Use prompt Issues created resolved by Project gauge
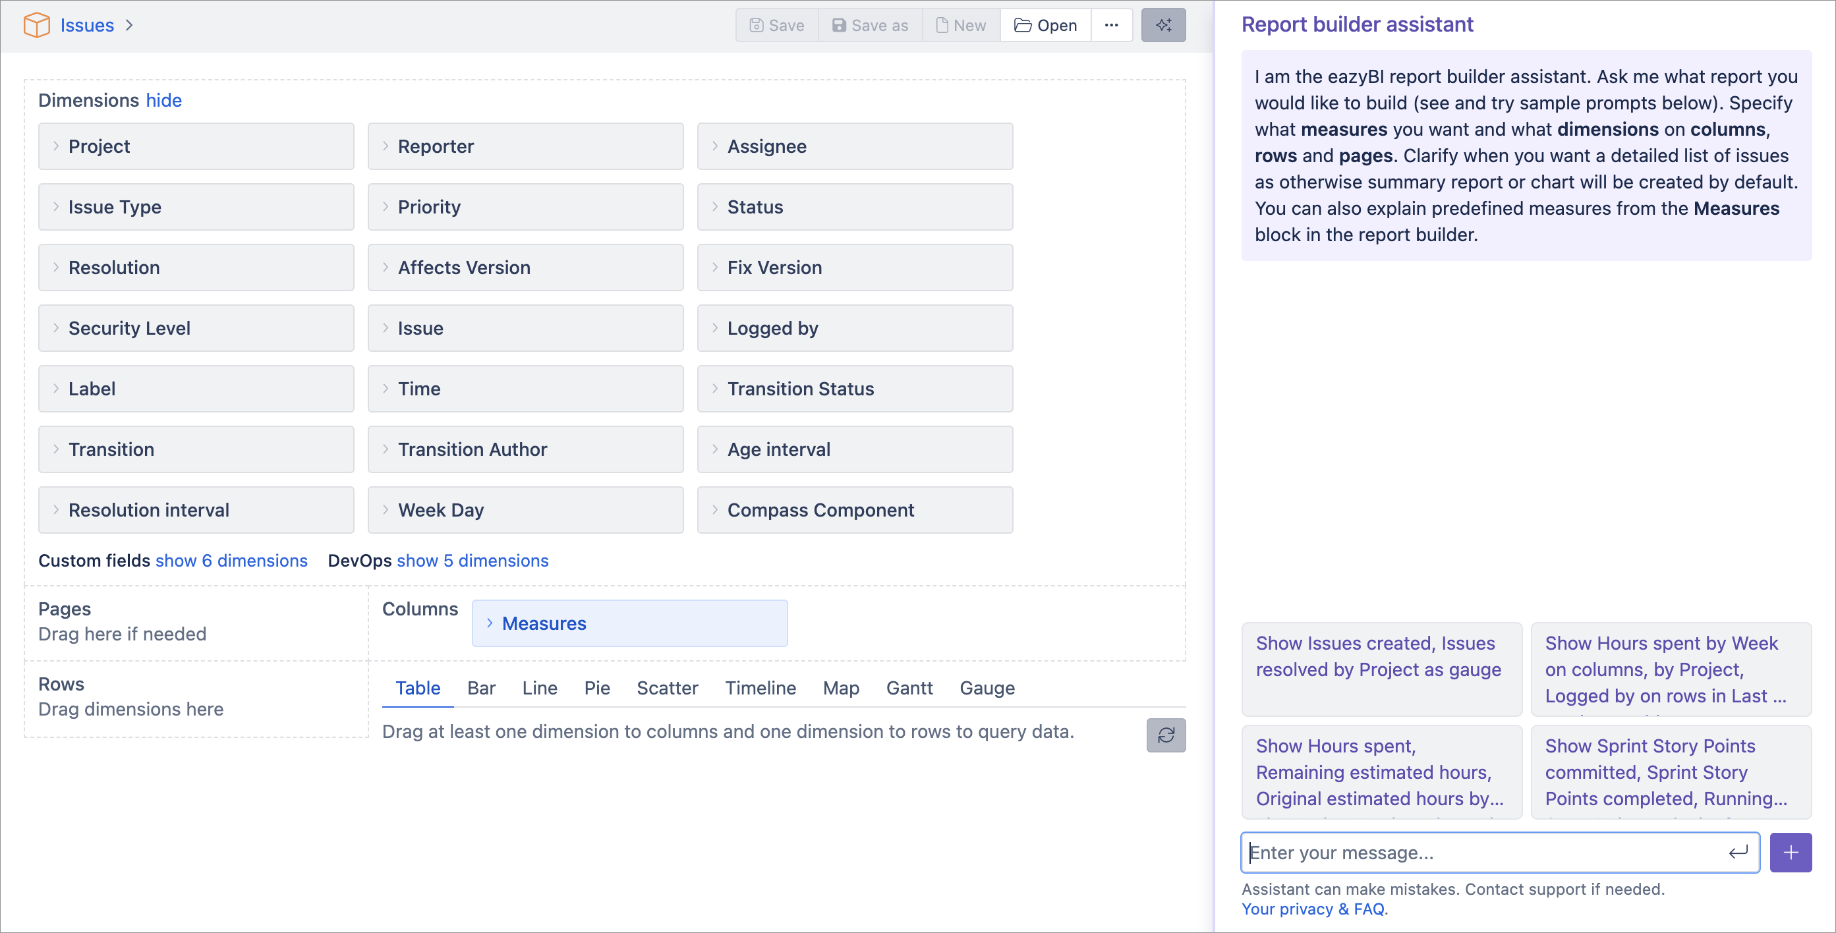 [1381, 669]
